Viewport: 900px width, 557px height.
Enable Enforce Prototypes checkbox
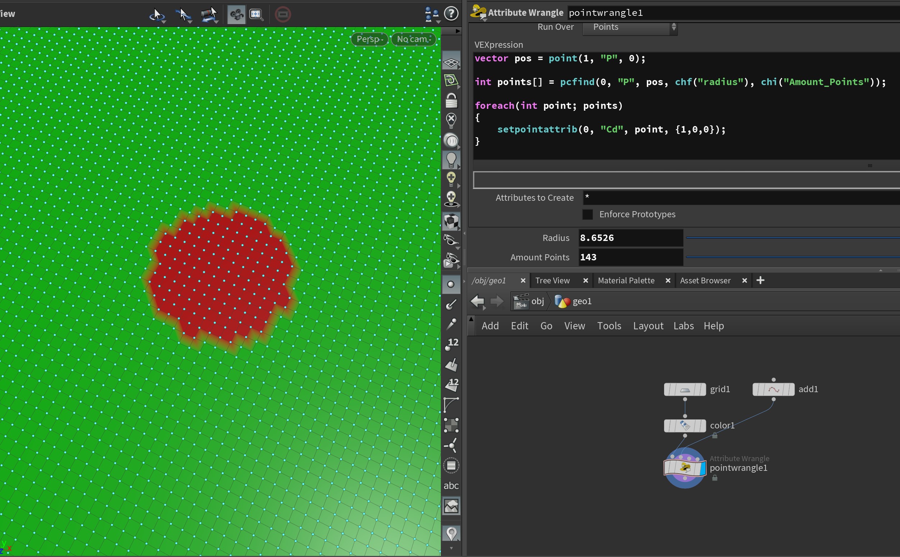[x=587, y=214]
